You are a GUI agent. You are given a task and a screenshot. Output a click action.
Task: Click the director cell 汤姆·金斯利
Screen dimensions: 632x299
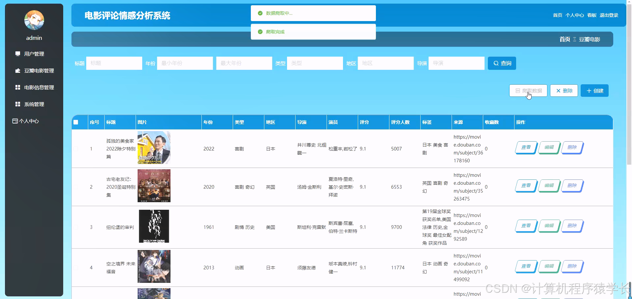pos(309,187)
